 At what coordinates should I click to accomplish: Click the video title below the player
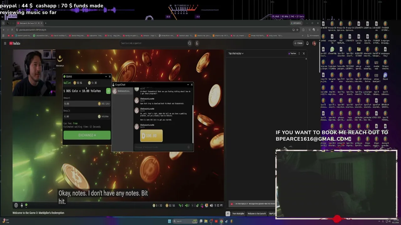coord(38,213)
